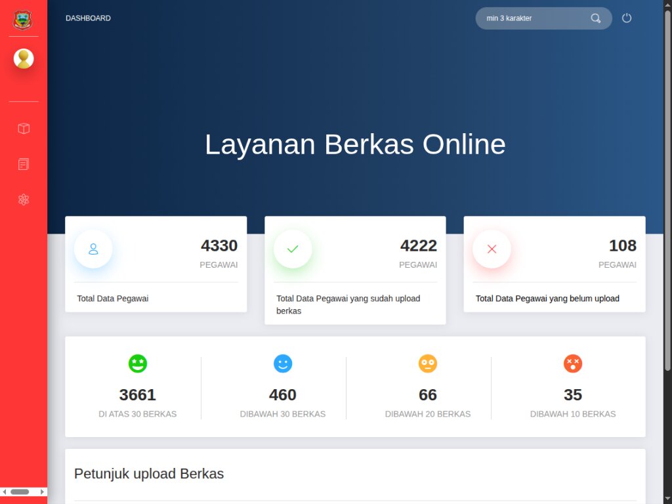The height and width of the screenshot is (504, 672).
Task: Click the green star-eyed smiley icon
Action: (138, 364)
